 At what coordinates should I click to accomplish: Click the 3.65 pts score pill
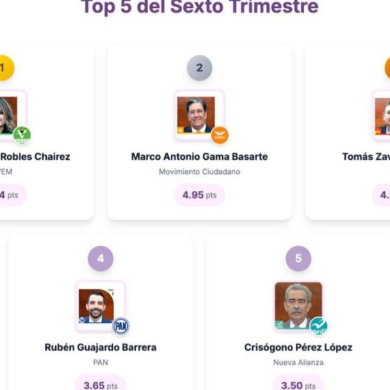tap(101, 385)
